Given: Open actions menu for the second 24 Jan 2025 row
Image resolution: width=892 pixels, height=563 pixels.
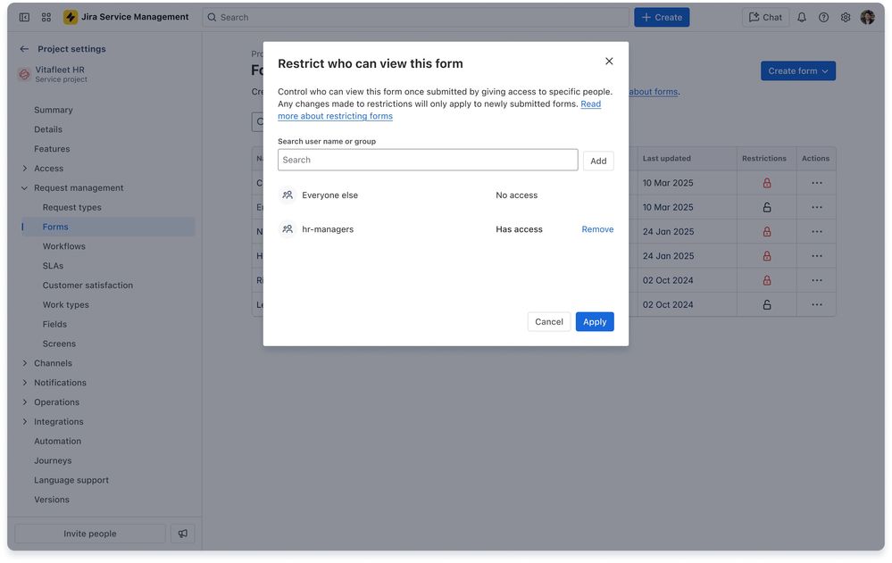Looking at the screenshot, I should pos(816,256).
